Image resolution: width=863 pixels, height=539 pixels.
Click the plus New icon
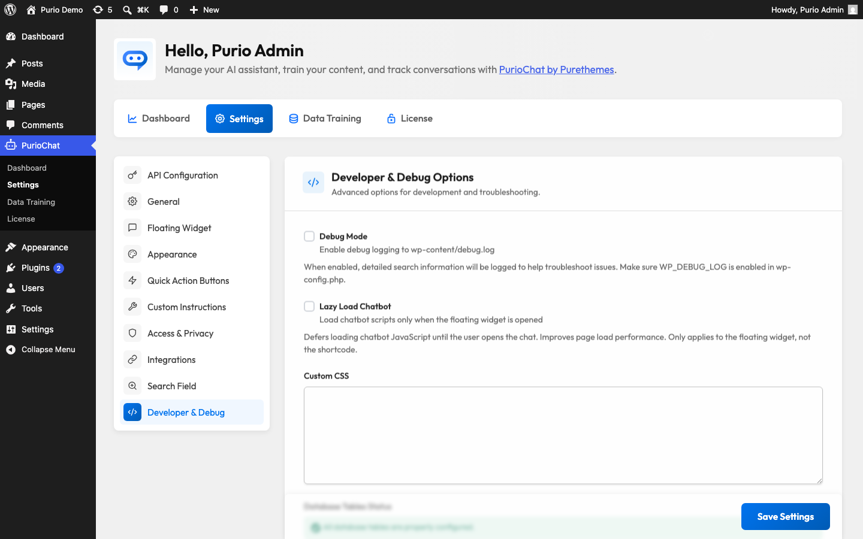pos(194,10)
